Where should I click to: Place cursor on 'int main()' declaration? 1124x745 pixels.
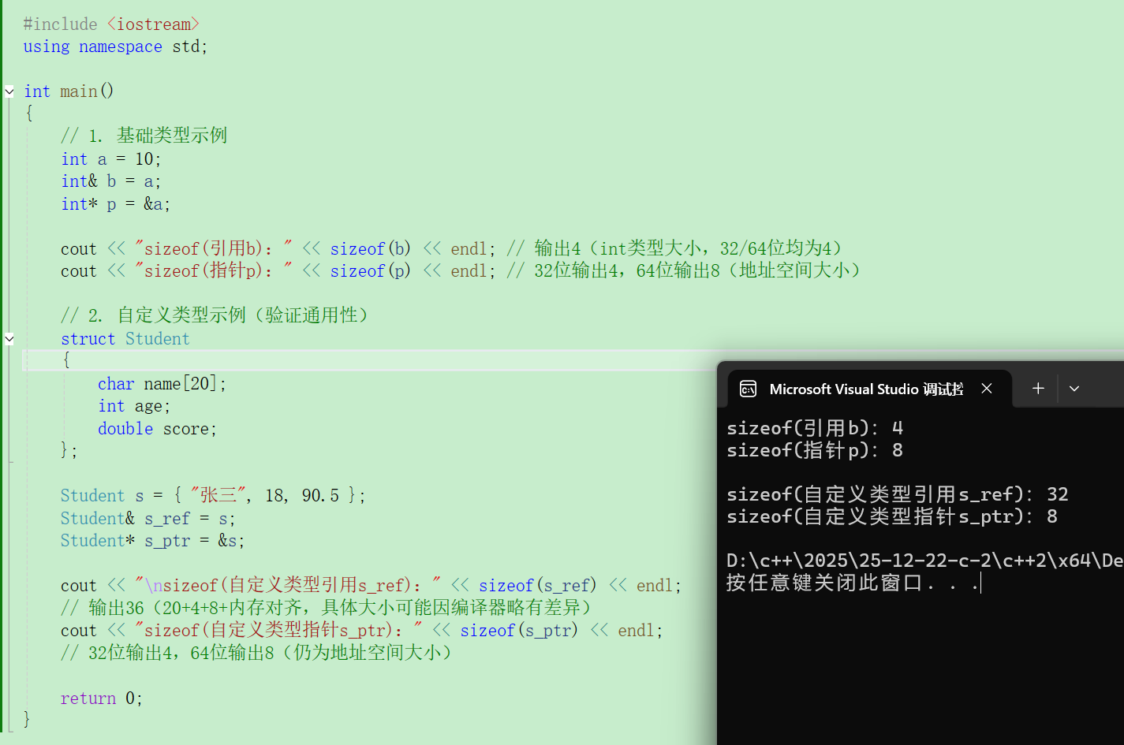pyautogui.click(x=69, y=91)
